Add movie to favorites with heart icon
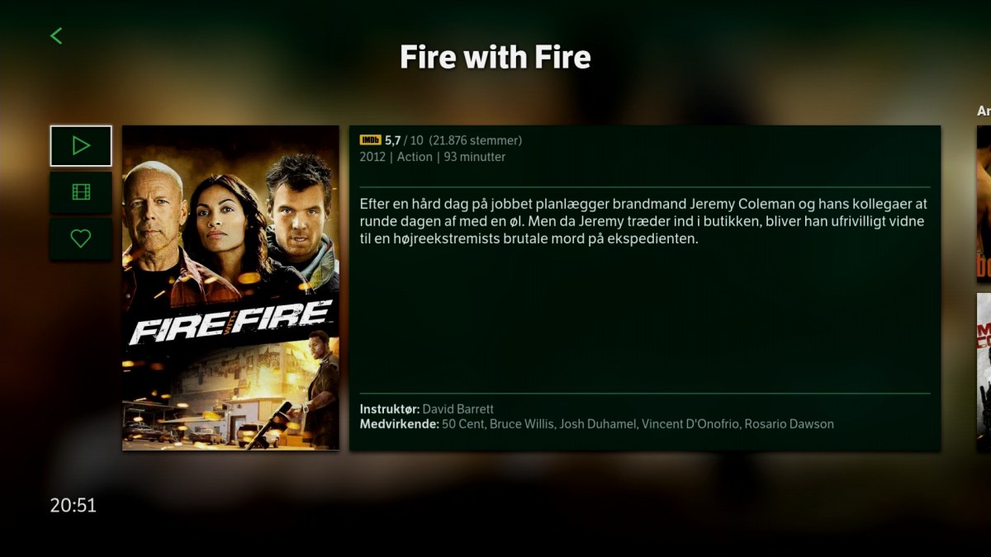 tap(81, 238)
